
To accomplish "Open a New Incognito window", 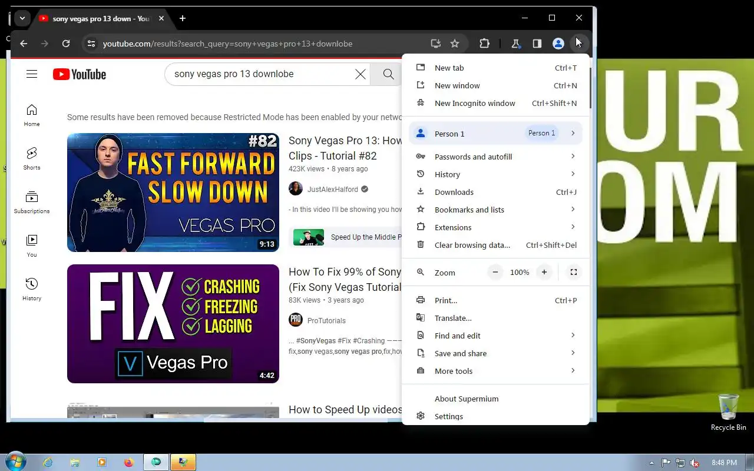I will point(495,103).
